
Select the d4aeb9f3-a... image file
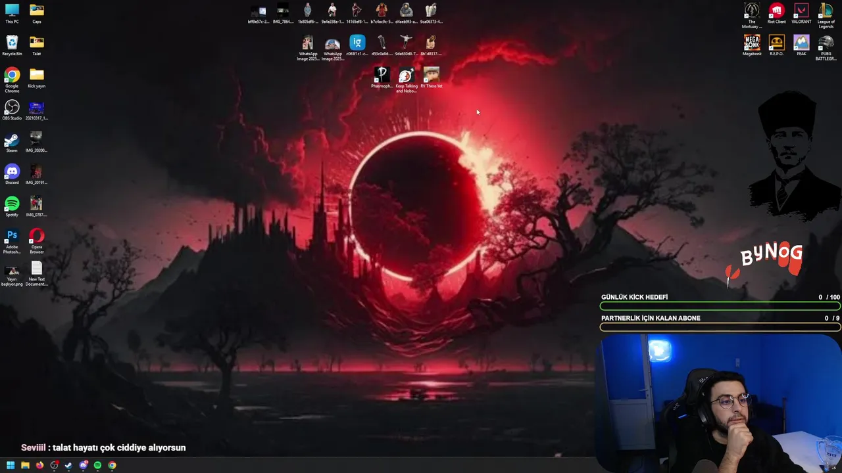tap(407, 14)
